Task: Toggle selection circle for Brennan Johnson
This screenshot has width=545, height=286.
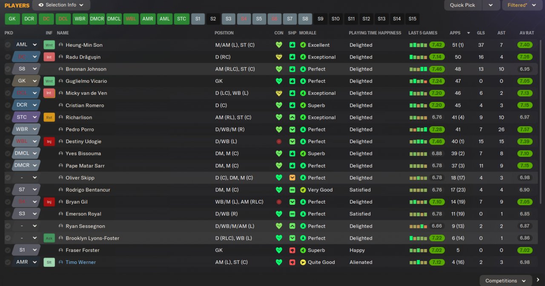Action: pyautogui.click(x=8, y=69)
